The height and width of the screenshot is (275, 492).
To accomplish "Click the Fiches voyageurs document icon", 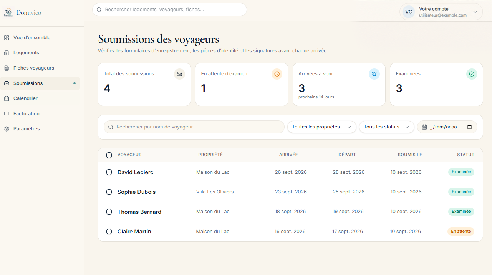I will point(7,68).
